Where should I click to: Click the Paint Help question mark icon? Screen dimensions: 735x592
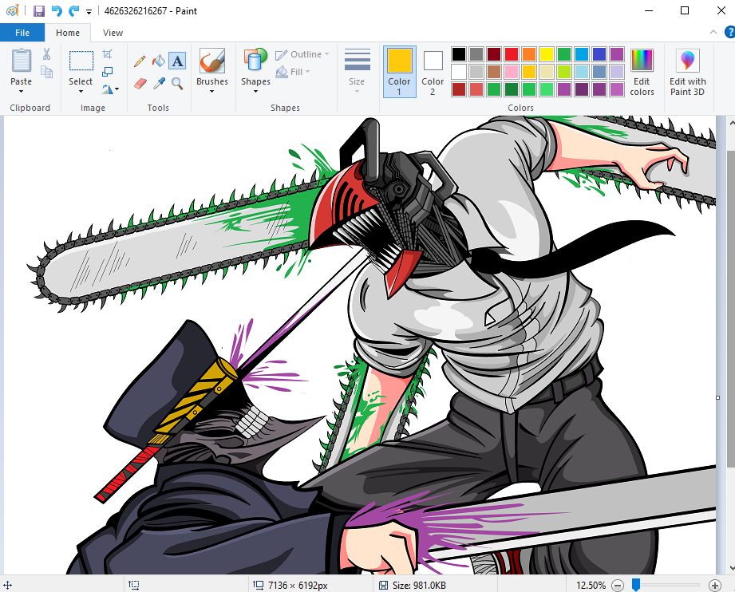point(729,32)
